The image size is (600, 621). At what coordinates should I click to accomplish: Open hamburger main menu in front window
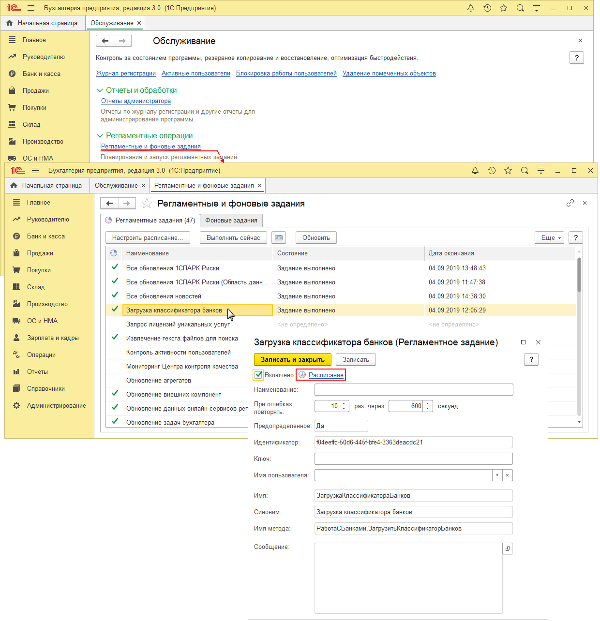[35, 170]
